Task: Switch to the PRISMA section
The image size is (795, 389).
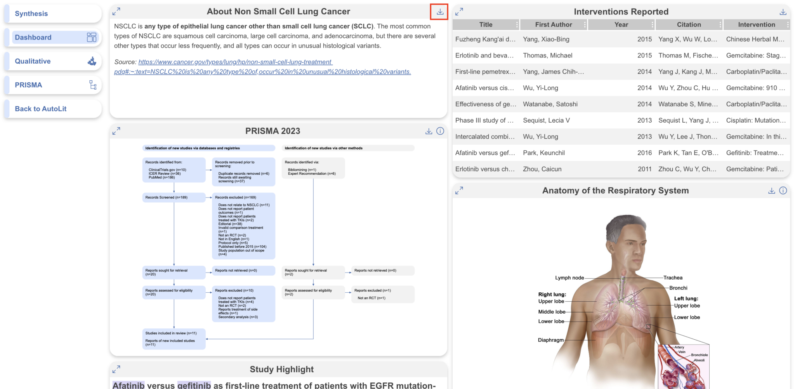Action: (x=32, y=85)
